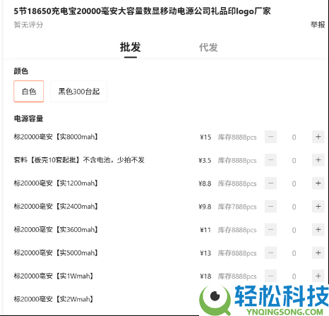Decrease quantity for 套料 板壳 row
329x316 pixels.
tap(270, 160)
